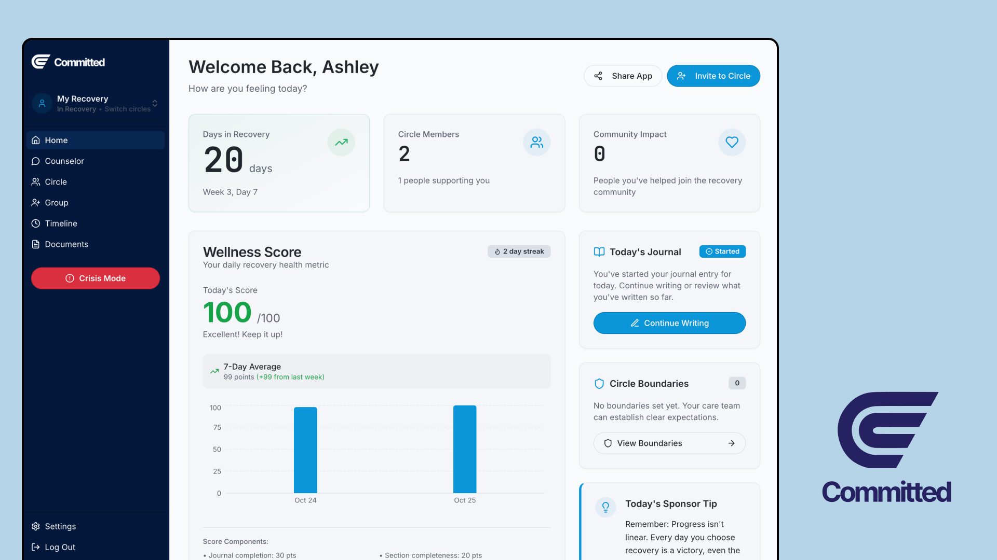Click the Share App button

pos(623,76)
